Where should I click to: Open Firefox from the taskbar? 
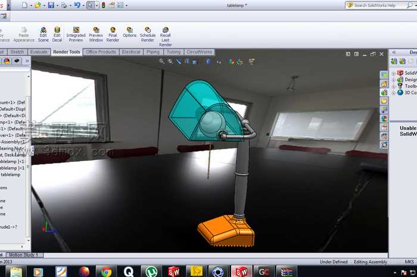(84, 272)
